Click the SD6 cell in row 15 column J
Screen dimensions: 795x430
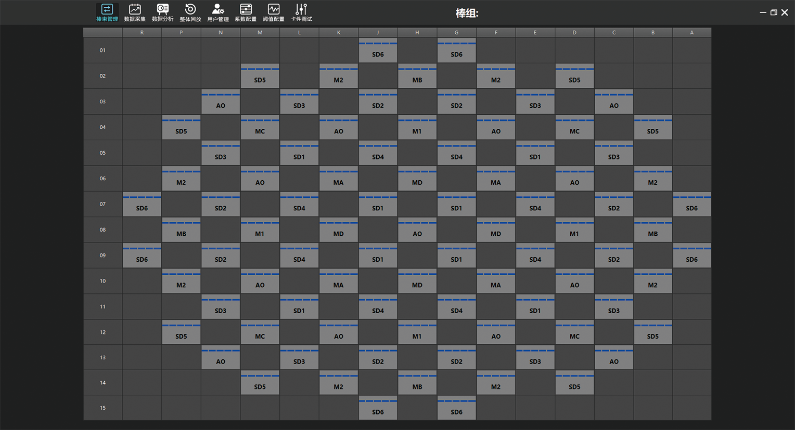click(378, 408)
